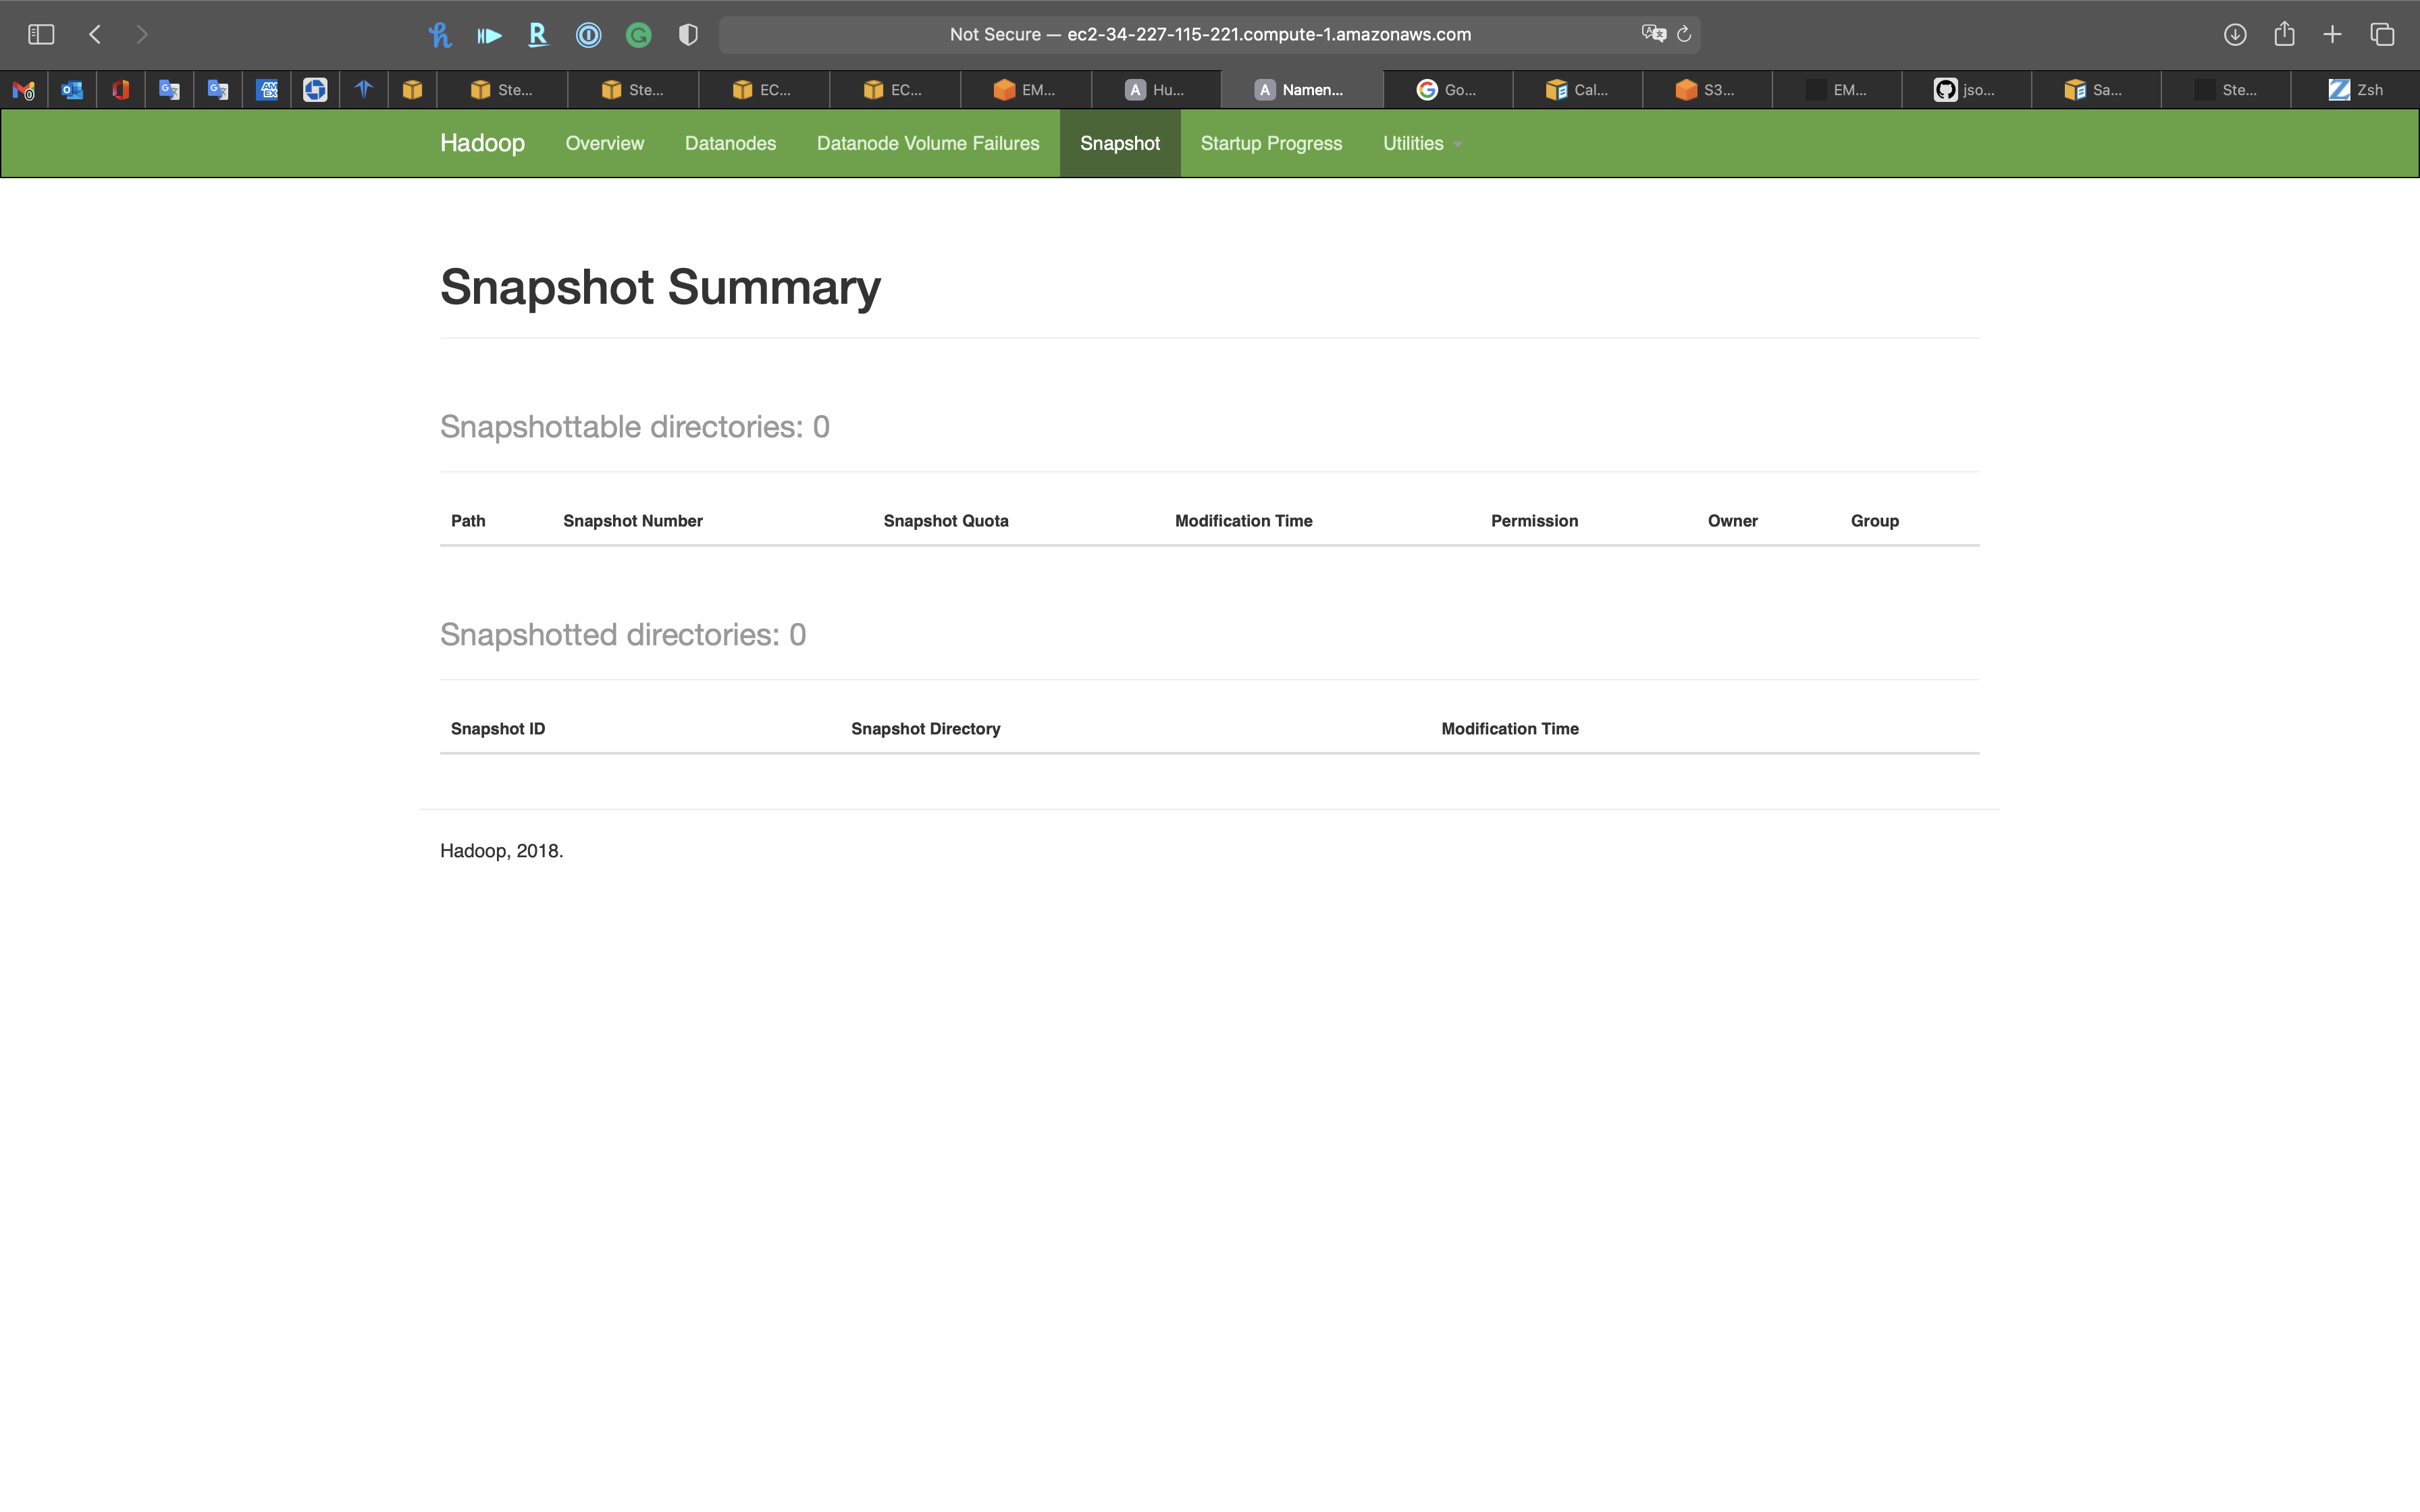Switch to the pinned Gmail tab

pos(24,90)
